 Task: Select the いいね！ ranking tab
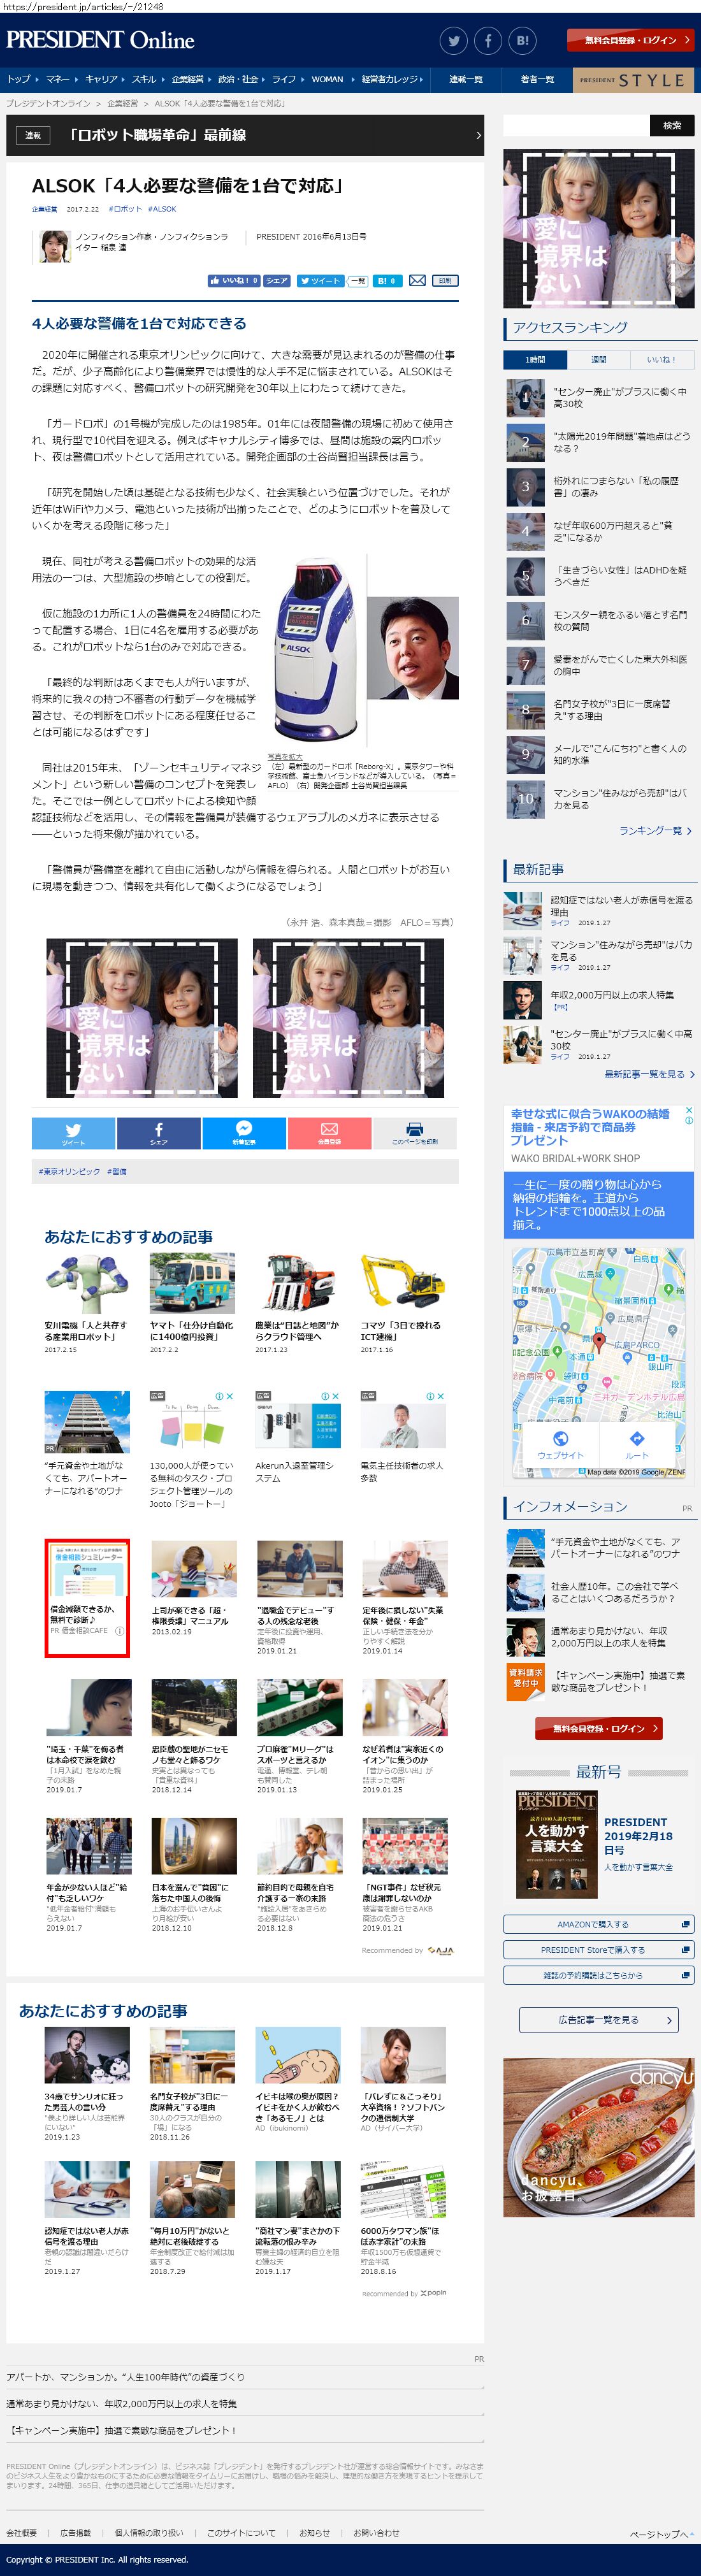tap(661, 359)
